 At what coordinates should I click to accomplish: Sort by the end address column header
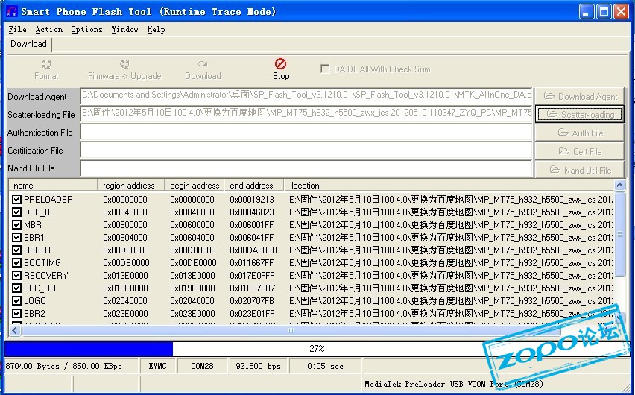[x=254, y=186]
